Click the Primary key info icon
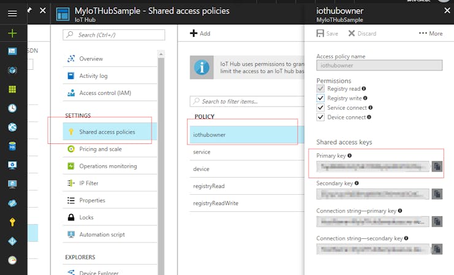 pos(350,156)
